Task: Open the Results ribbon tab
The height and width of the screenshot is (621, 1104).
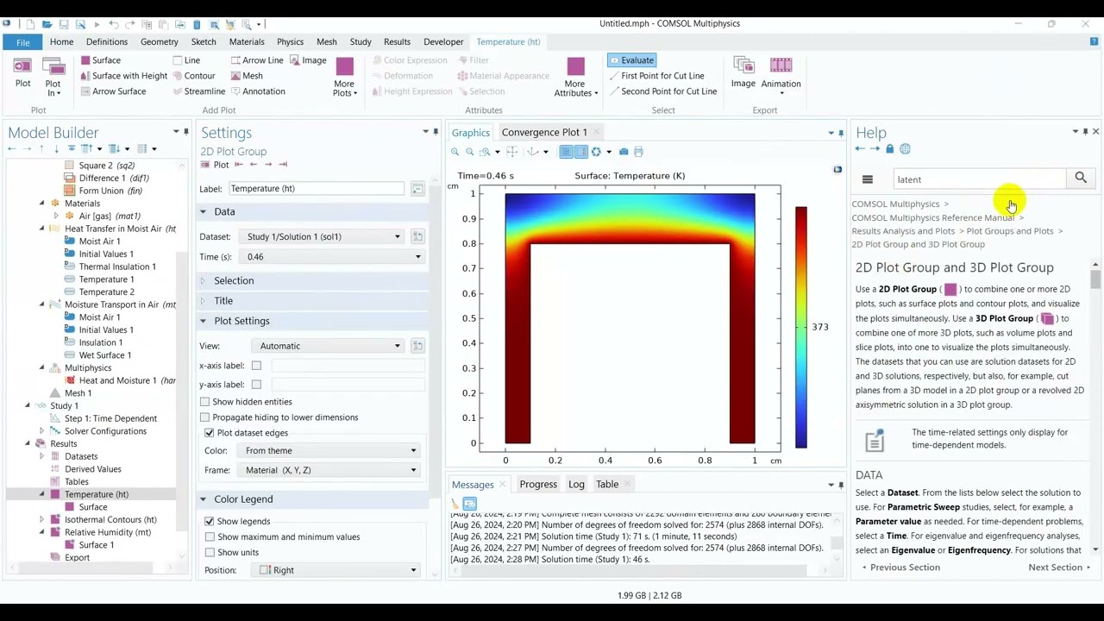Action: [x=397, y=41]
